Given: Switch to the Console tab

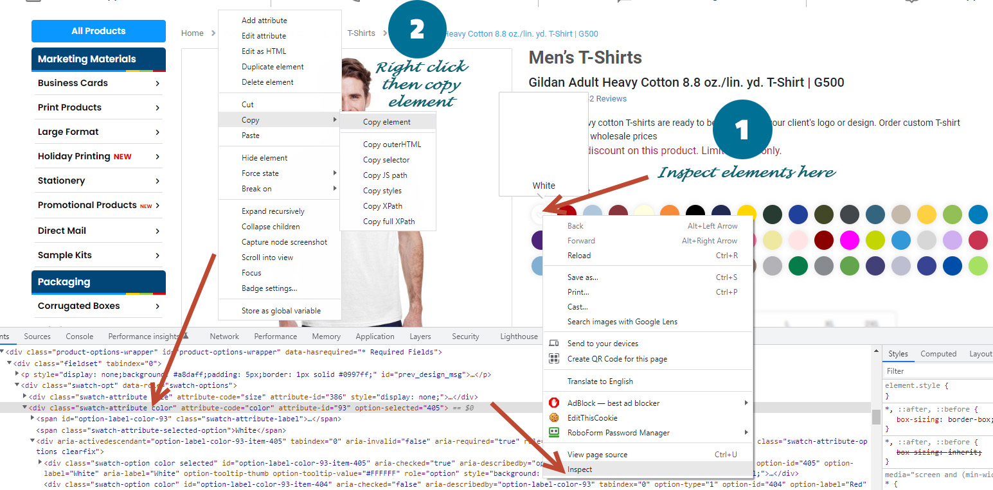Looking at the screenshot, I should (80, 337).
